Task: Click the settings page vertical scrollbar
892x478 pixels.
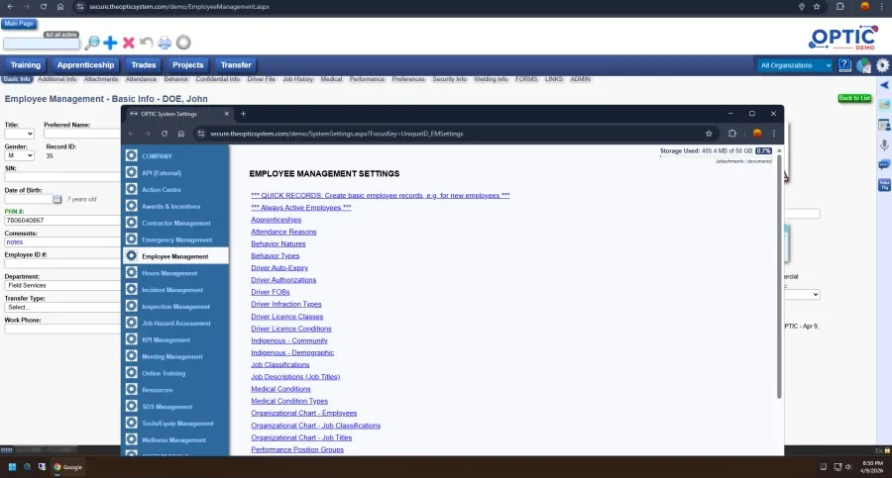Action: point(779,276)
